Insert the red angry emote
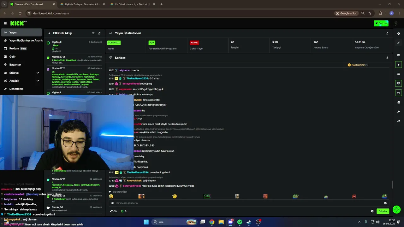 tap(354, 196)
